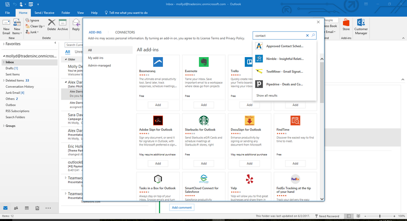
Task: Add the FindTime add-in
Action: [295, 164]
